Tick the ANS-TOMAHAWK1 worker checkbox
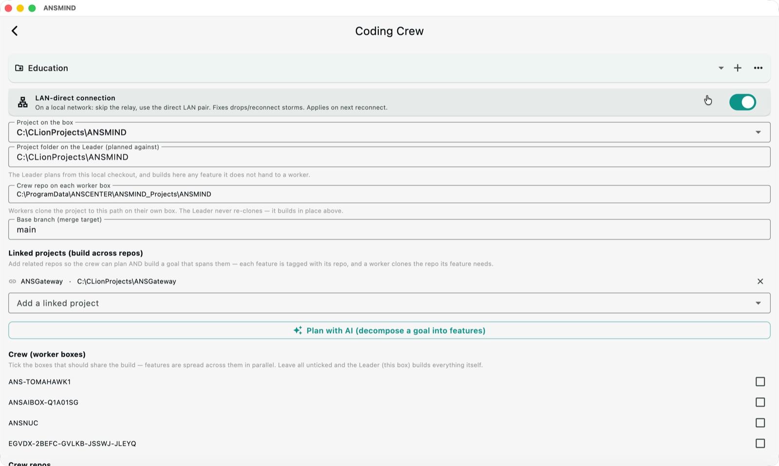This screenshot has width=779, height=466. [760, 382]
